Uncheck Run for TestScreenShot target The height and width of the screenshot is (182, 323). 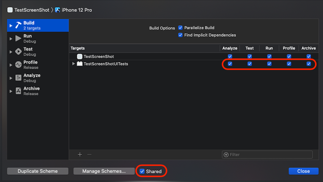269,56
